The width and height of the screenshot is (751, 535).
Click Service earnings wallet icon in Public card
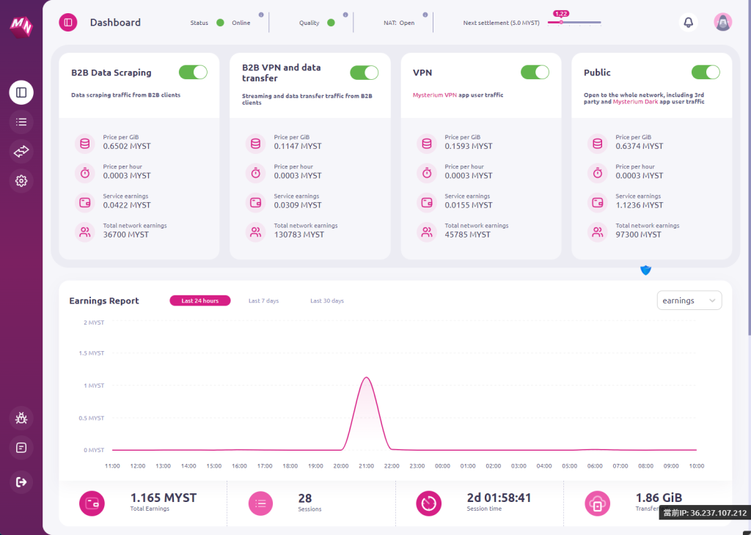click(x=597, y=203)
